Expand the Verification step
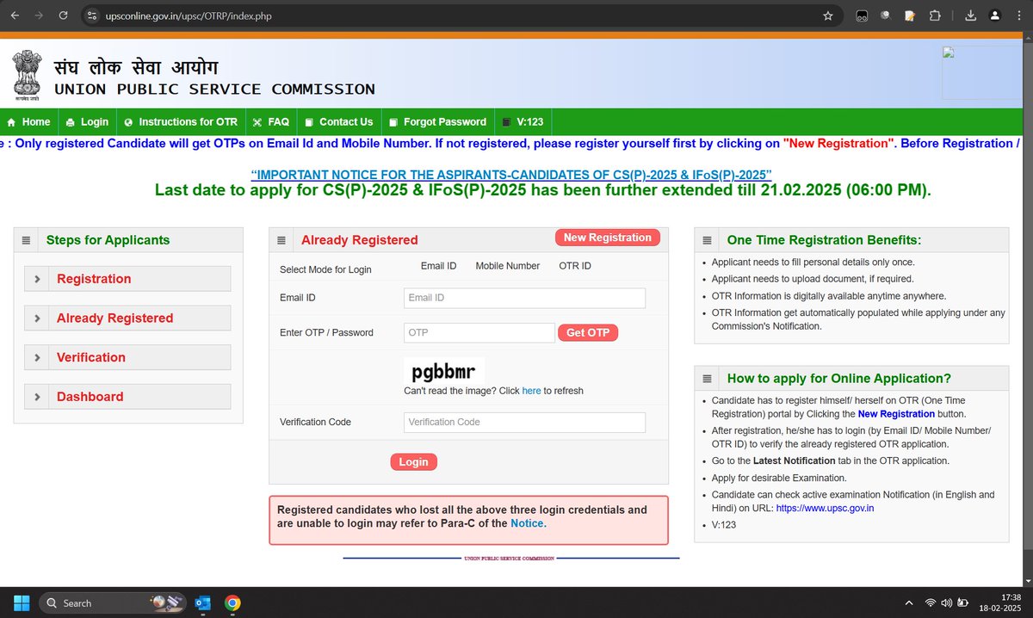This screenshot has width=1033, height=618. [127, 357]
